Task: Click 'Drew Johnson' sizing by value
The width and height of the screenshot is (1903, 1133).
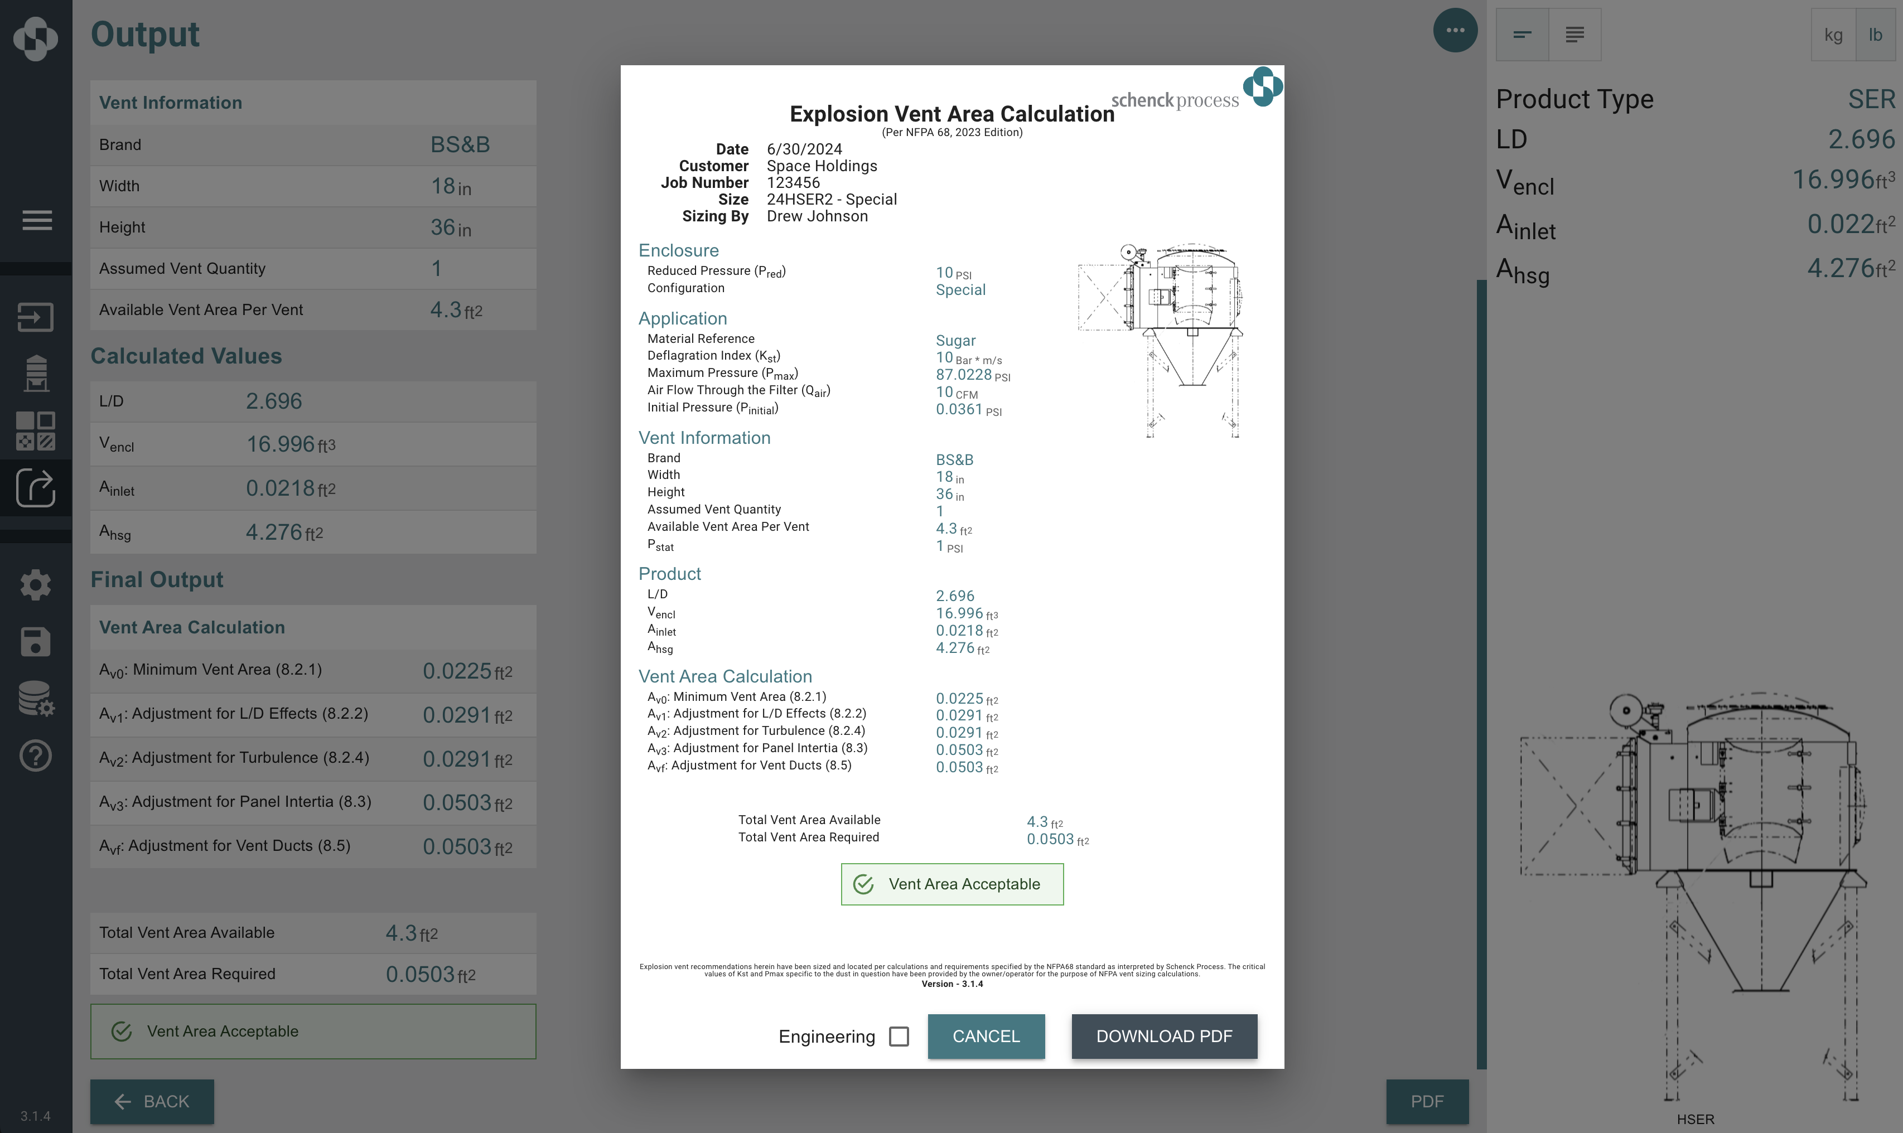Action: [817, 216]
